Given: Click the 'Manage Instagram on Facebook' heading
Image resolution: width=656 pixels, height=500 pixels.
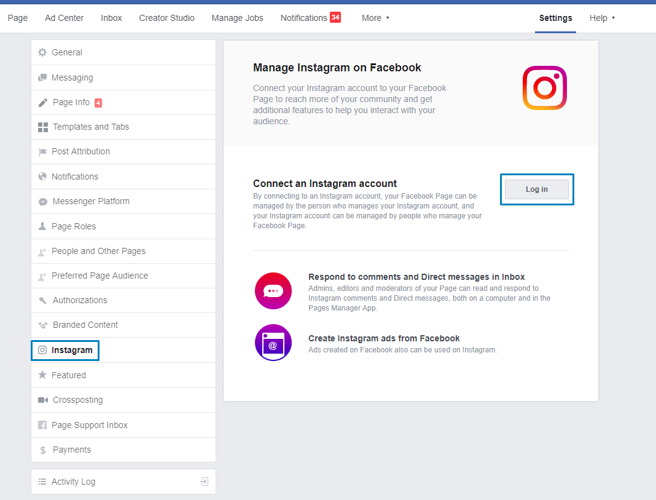Looking at the screenshot, I should click(x=337, y=68).
